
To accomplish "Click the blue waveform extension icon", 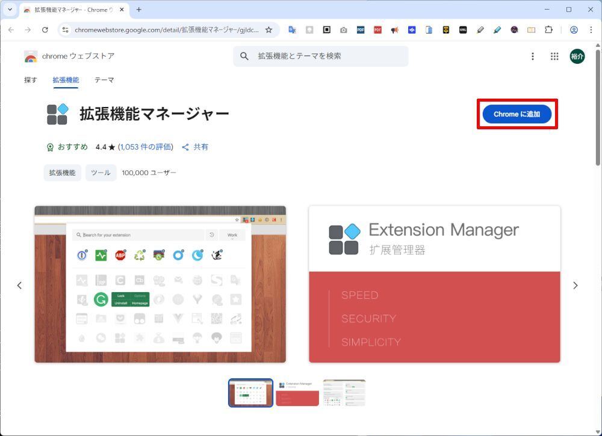I will click(412, 30).
